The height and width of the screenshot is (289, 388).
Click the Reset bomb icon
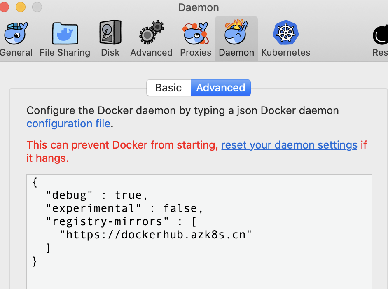coord(381,35)
